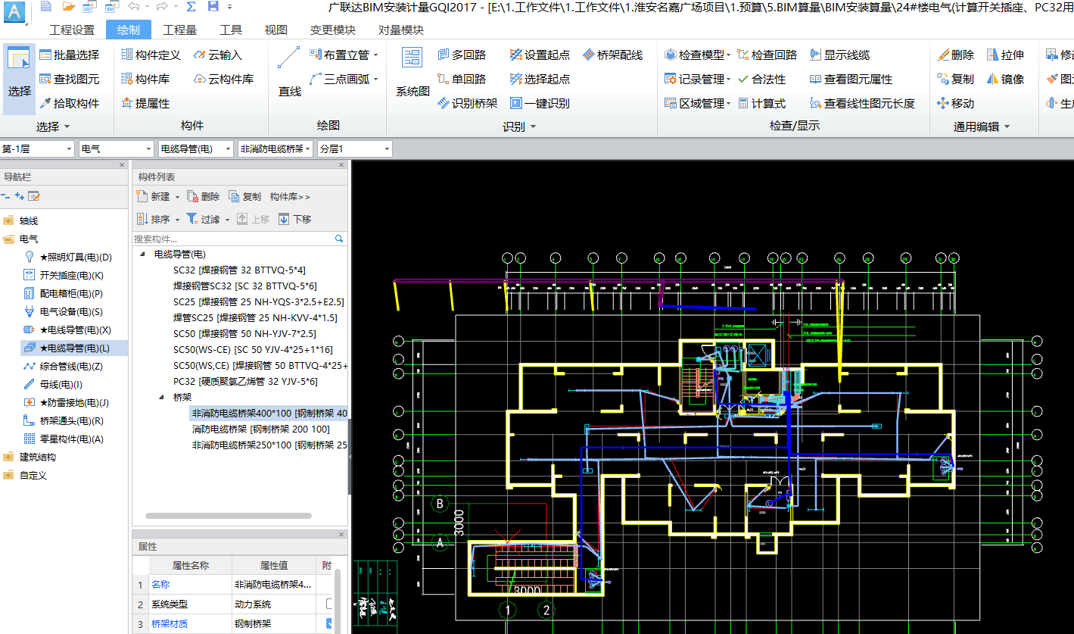Expand the 记录管理 dropdown
The image size is (1074, 634).
click(x=728, y=80)
